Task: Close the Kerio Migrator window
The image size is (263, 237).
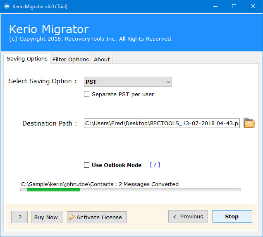Action: coord(253,6)
